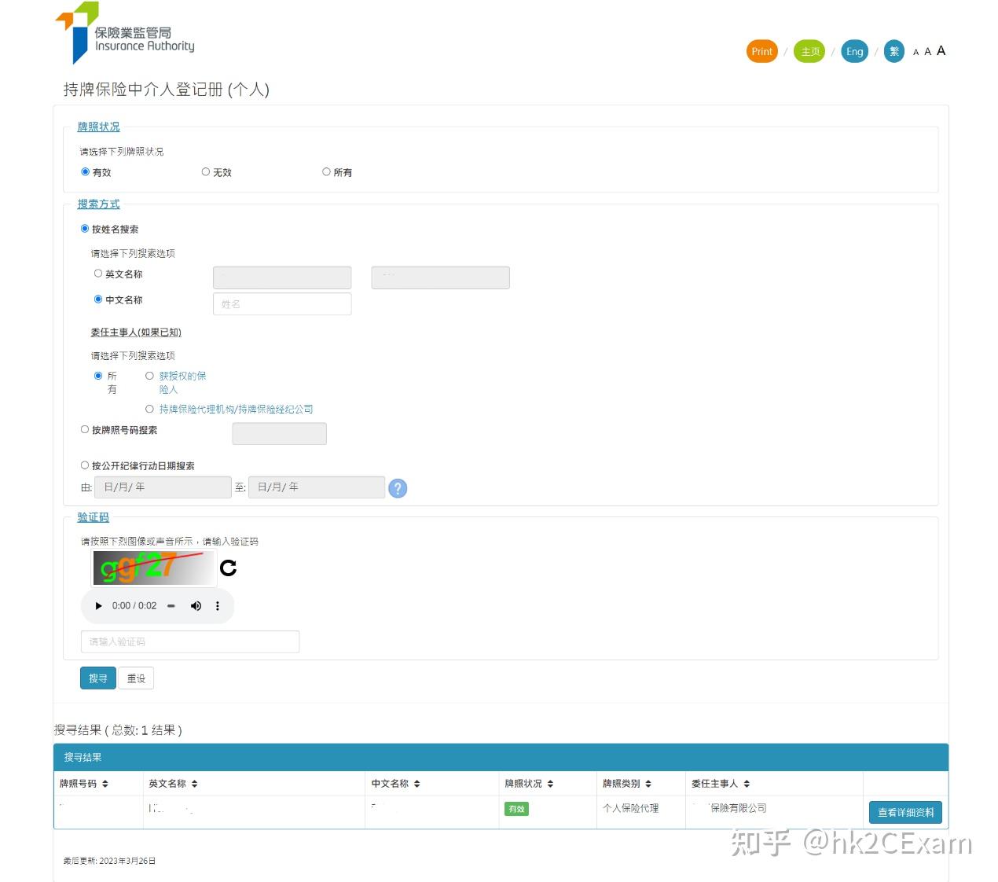Select the largest font size A
The width and height of the screenshot is (998, 882).
coord(941,50)
